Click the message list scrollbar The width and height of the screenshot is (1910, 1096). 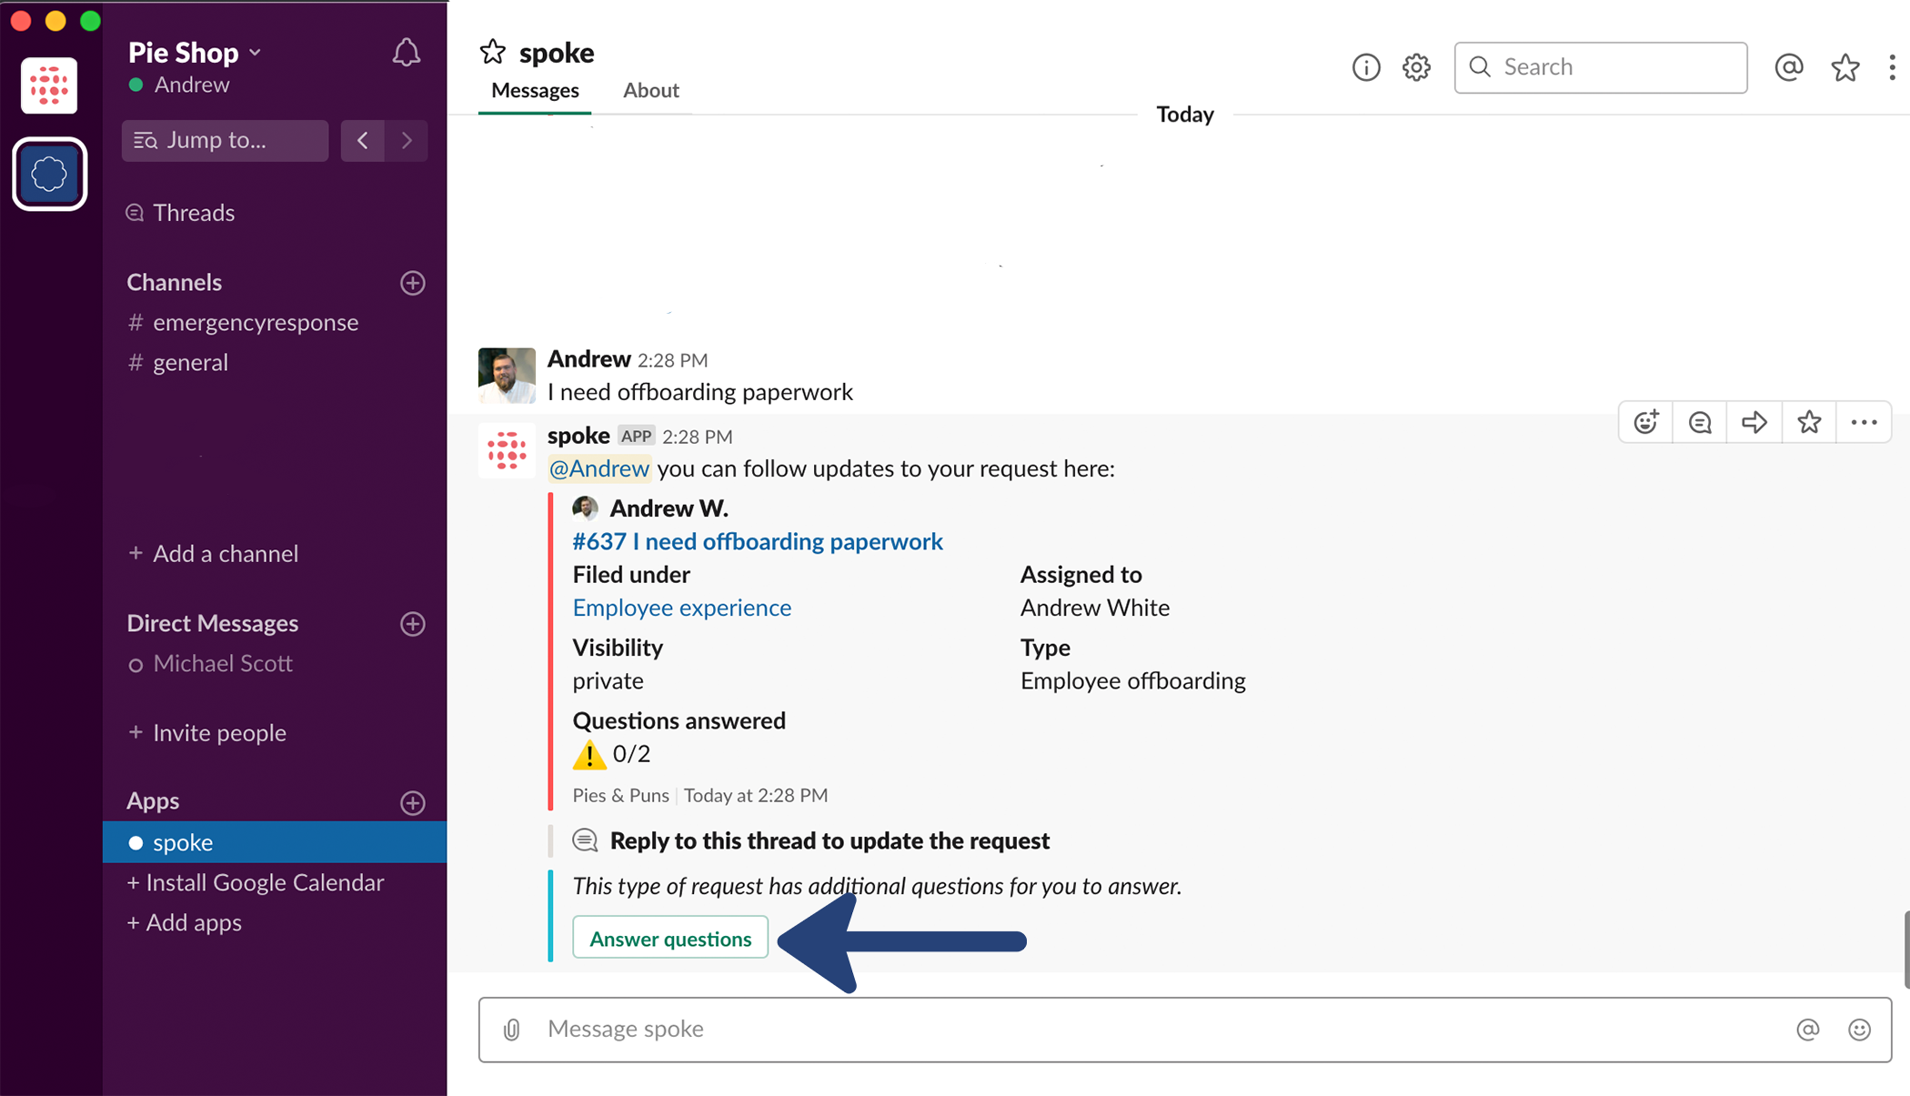(1905, 949)
